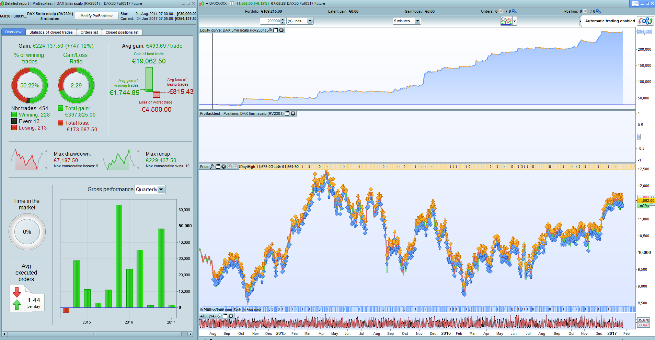Screen dimensions: 655x340
Task: Click scrollbar right arrow in report
Action: point(190,334)
